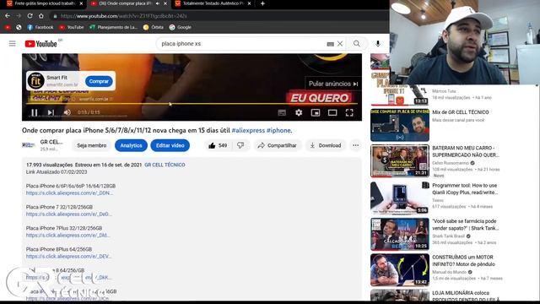
Task: Go back in the browser
Action: 8,16
